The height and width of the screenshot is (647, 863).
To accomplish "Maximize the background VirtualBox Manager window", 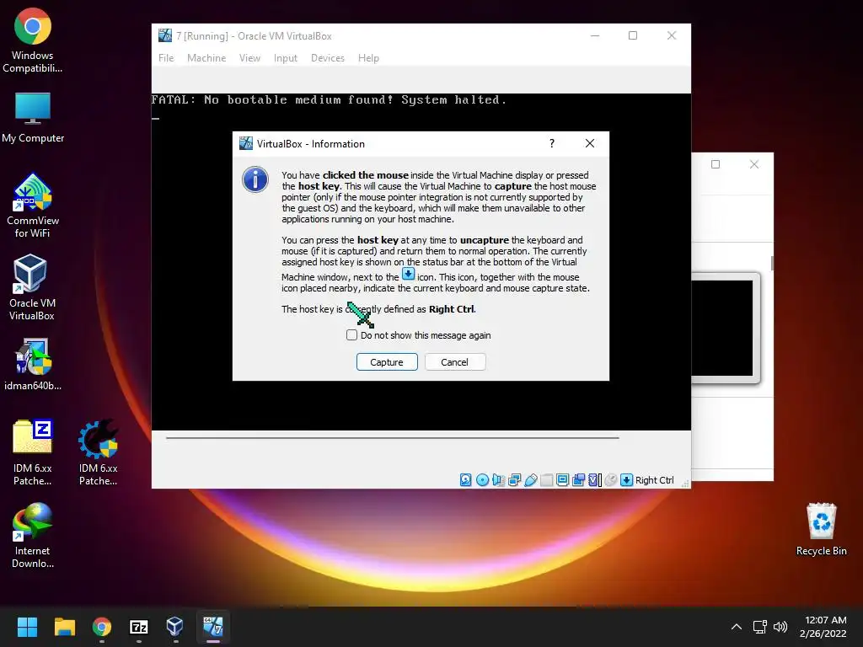I will click(x=716, y=164).
